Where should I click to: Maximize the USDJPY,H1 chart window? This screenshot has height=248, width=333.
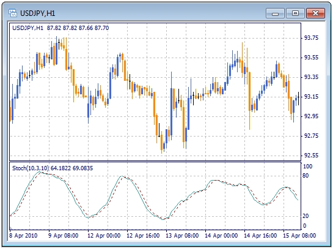(295, 13)
